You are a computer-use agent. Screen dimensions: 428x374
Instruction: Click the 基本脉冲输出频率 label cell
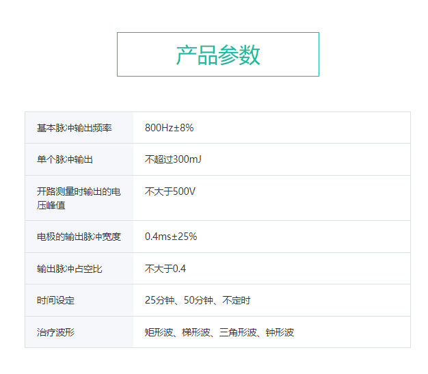click(x=74, y=128)
